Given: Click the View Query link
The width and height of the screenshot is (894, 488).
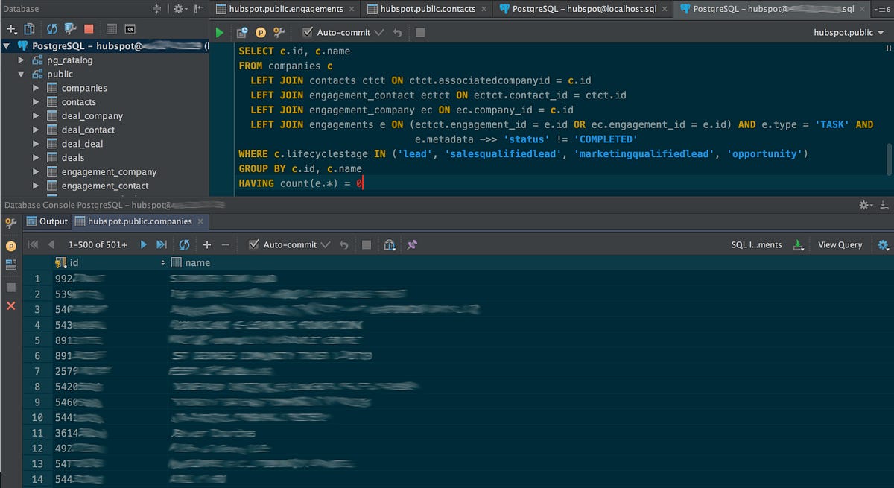Looking at the screenshot, I should click(840, 244).
